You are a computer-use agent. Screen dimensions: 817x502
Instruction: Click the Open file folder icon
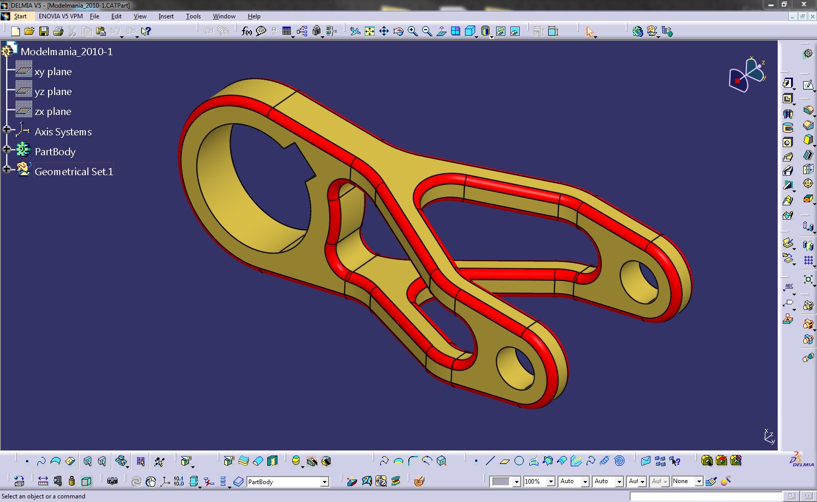30,31
